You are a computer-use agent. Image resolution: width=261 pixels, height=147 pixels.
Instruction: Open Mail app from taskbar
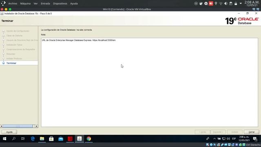coord(61,139)
